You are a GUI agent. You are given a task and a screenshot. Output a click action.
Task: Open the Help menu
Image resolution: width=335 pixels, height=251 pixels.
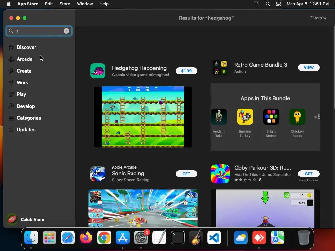(104, 4)
